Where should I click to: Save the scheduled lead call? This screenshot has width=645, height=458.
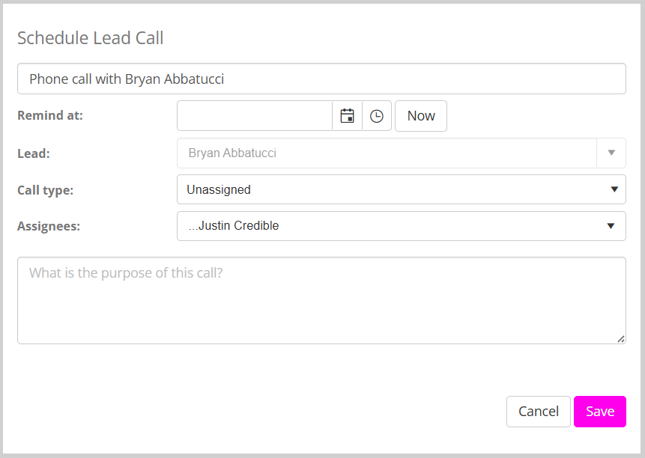[x=600, y=412]
